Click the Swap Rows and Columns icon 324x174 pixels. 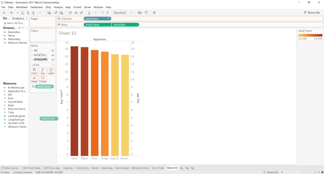coord(70,13)
